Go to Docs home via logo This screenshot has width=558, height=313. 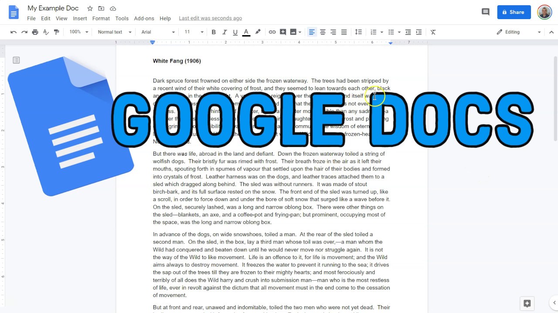coord(14,12)
